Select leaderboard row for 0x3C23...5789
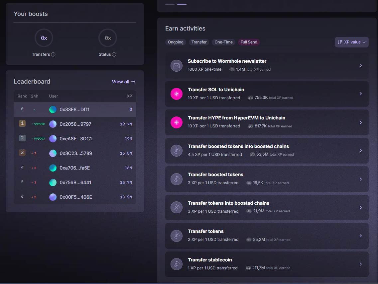Screen dimensions: 378x284 click(75, 153)
